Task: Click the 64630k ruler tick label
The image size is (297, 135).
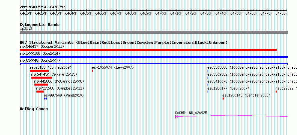Action: pyautogui.click(x=56, y=13)
